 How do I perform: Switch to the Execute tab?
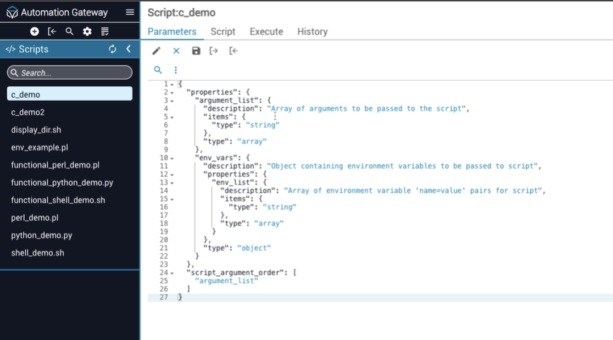coord(266,31)
